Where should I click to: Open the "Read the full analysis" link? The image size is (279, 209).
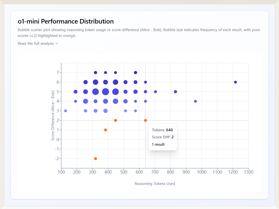(x=38, y=44)
